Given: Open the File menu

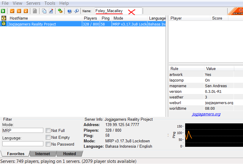Looking at the screenshot, I should (5, 3).
